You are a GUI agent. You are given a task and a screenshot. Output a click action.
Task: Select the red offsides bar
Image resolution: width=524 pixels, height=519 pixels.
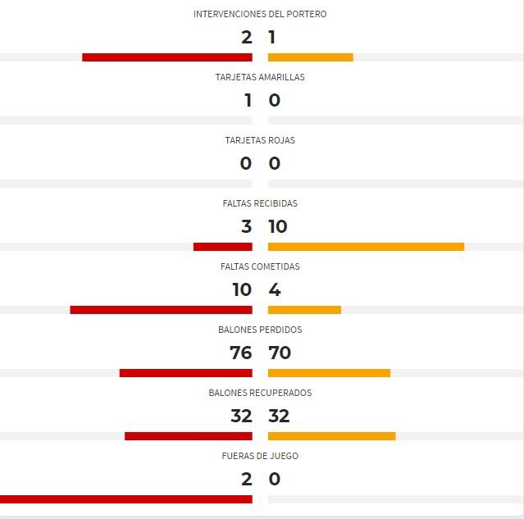pyautogui.click(x=126, y=499)
